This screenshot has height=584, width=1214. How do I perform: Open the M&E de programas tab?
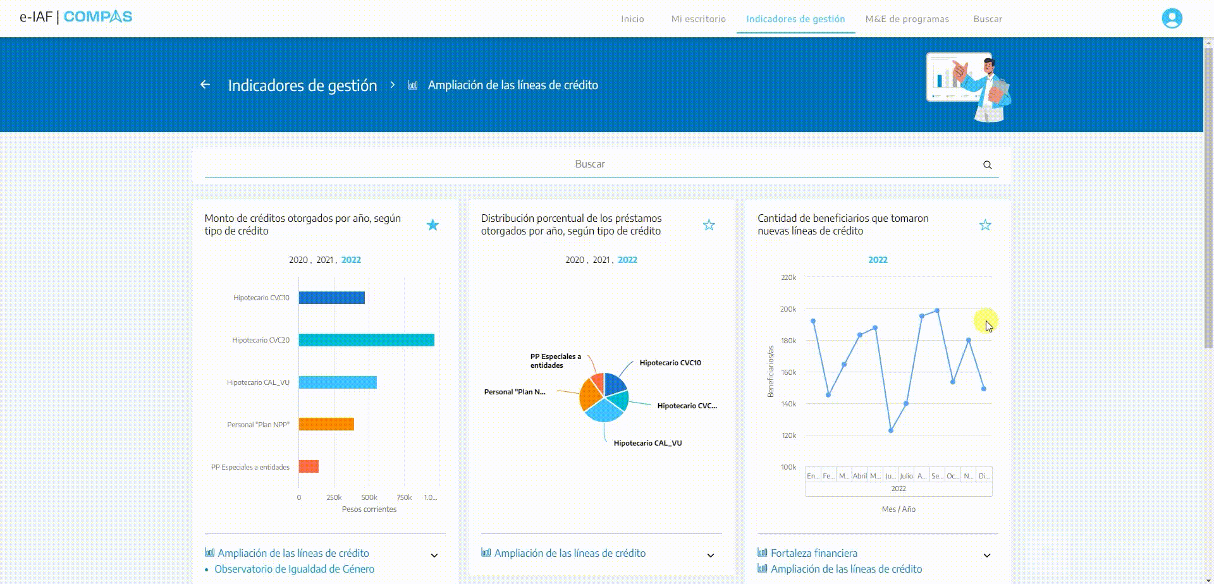tap(907, 19)
